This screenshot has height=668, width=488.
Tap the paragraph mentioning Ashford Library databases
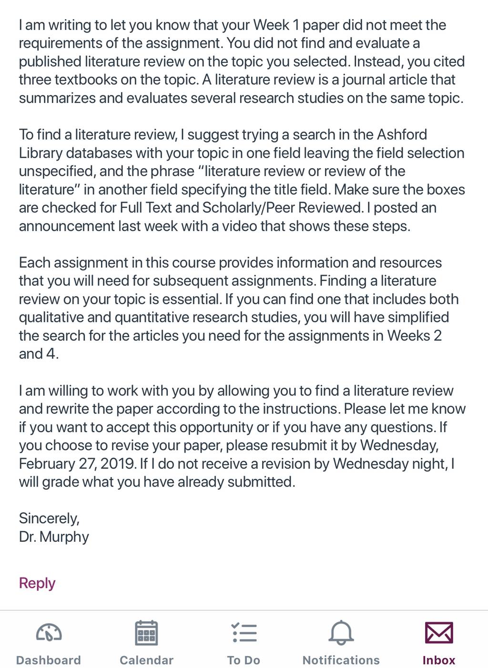pos(242,180)
